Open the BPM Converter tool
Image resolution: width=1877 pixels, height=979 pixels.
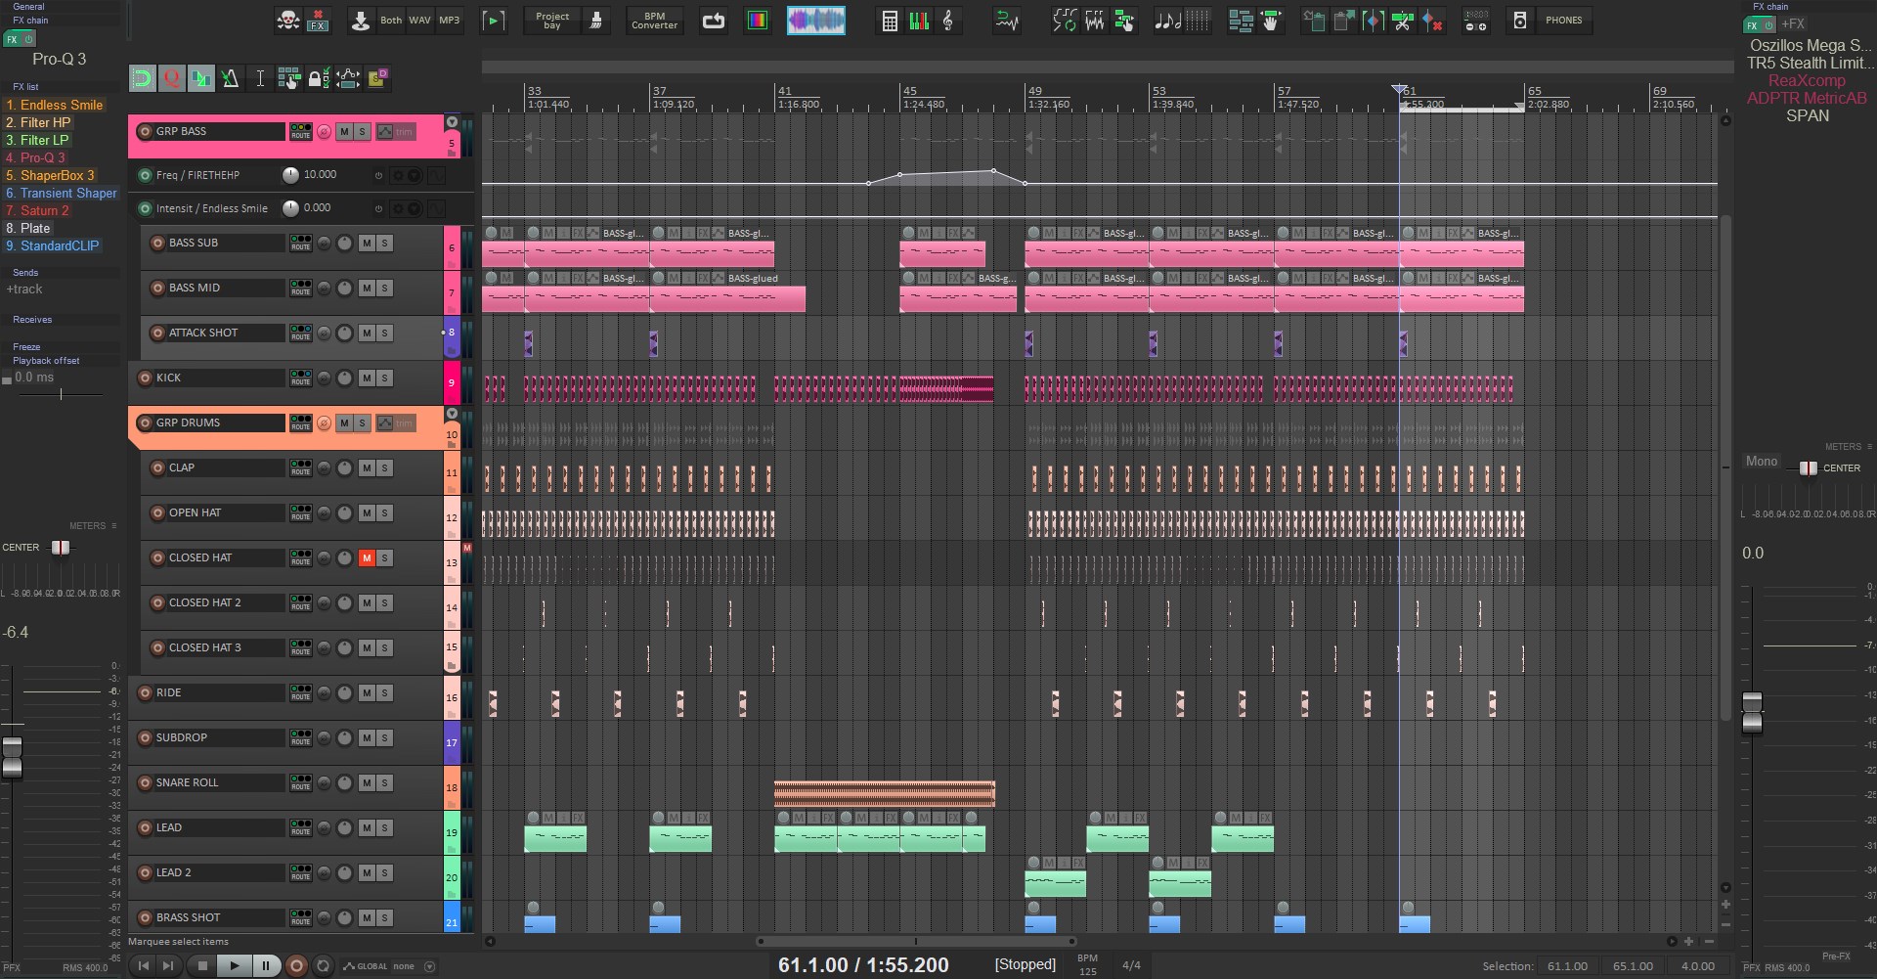click(x=654, y=21)
